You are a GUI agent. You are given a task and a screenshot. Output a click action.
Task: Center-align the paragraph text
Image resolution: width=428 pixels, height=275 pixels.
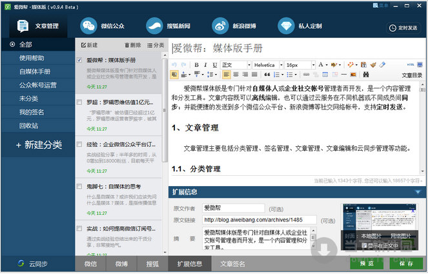[236, 74]
